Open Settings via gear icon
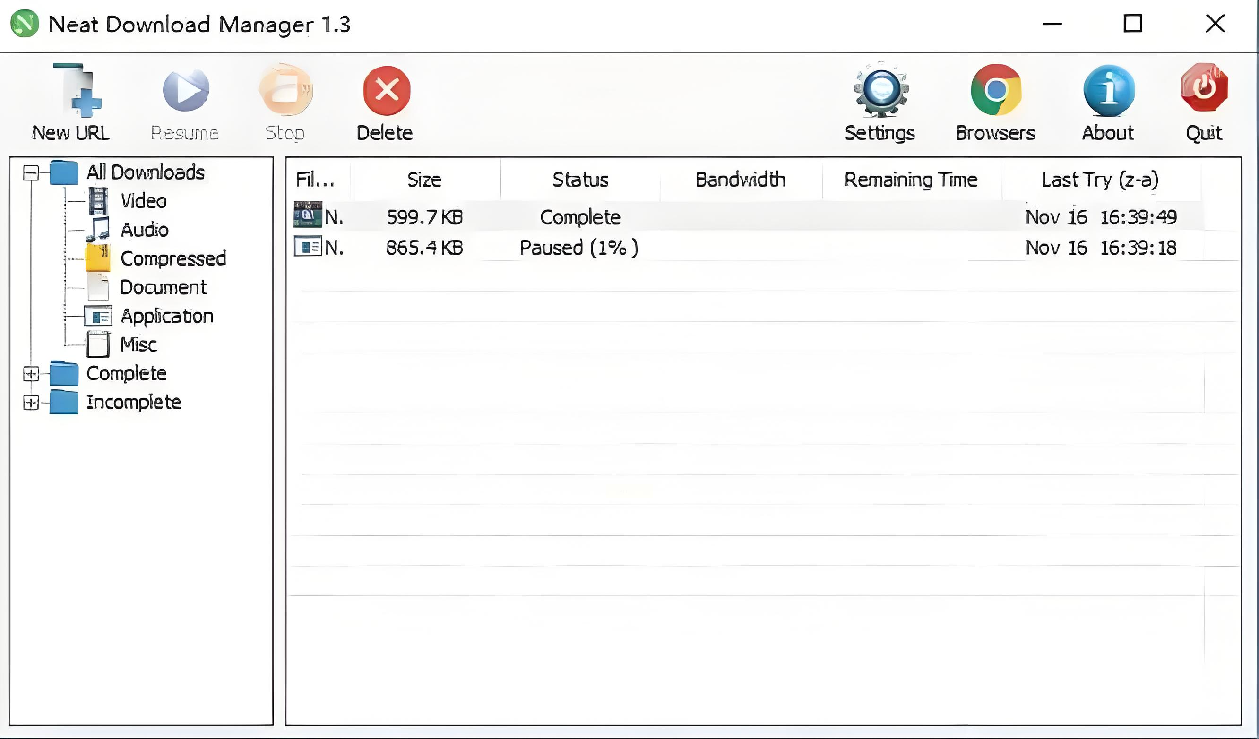 880,91
